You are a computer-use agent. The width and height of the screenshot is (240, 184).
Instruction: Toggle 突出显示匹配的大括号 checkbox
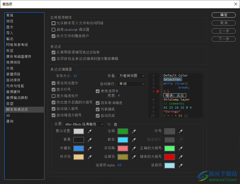point(54,102)
